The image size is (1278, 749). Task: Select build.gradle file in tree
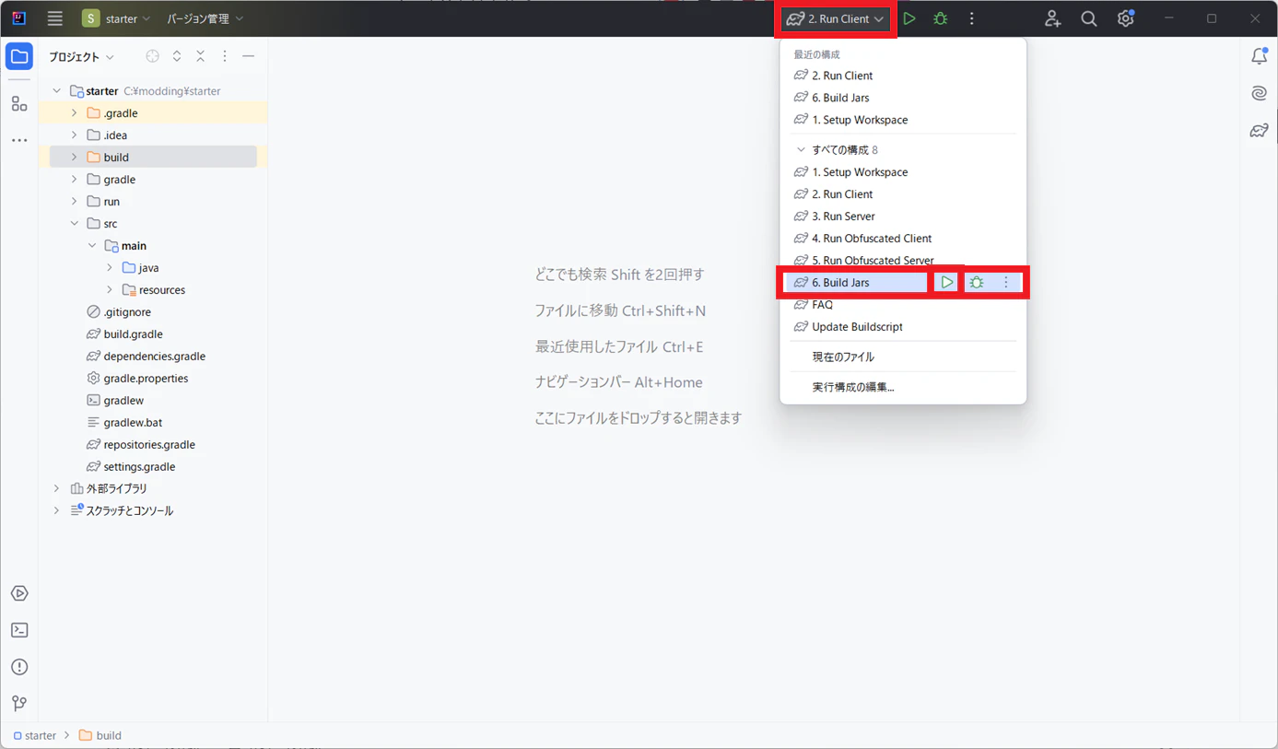133,334
